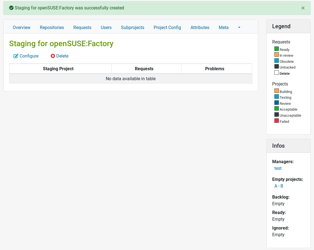Dismiss the success notification with the X
314x250 pixels.
(x=303, y=8)
